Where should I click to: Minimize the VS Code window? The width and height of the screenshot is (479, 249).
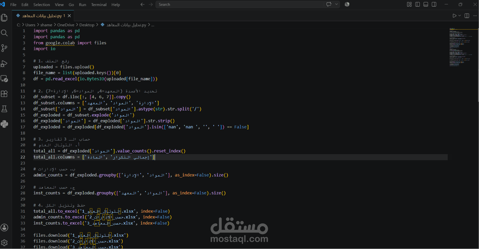pos(446,4)
